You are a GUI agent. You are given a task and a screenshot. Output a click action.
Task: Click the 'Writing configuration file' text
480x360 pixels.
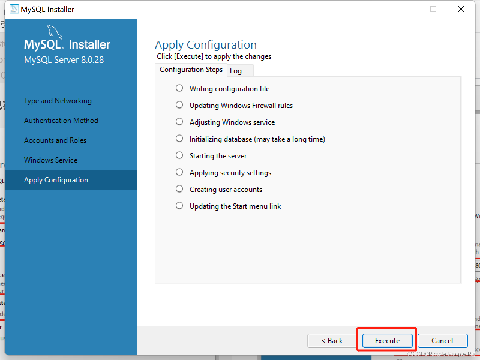point(229,89)
